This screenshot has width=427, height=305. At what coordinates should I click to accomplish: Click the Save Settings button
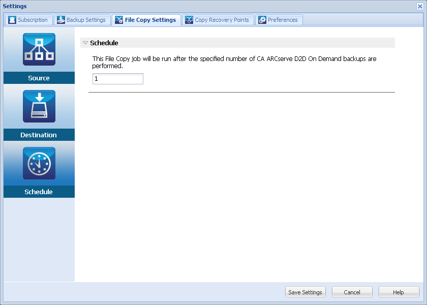[305, 292]
